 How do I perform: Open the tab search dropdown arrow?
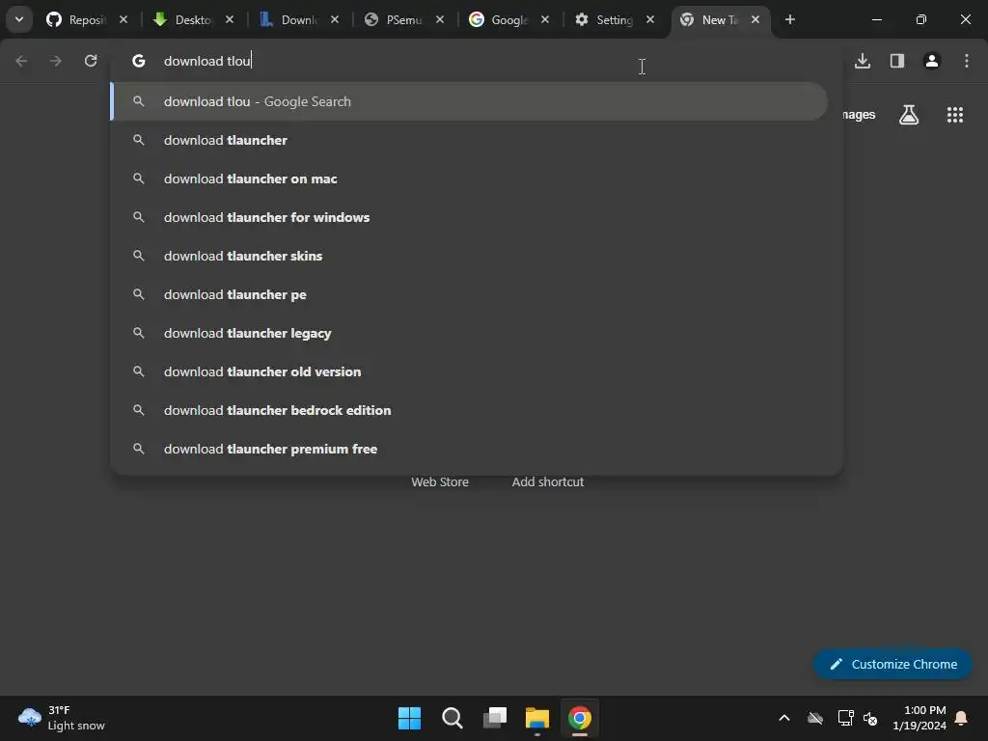coord(19,19)
